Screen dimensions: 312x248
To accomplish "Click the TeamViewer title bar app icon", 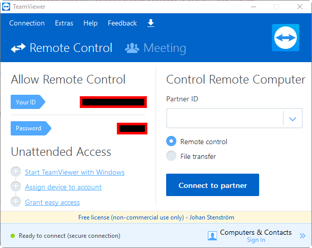I will point(6,7).
